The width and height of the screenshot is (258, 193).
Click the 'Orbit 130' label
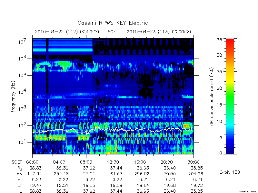(230, 172)
